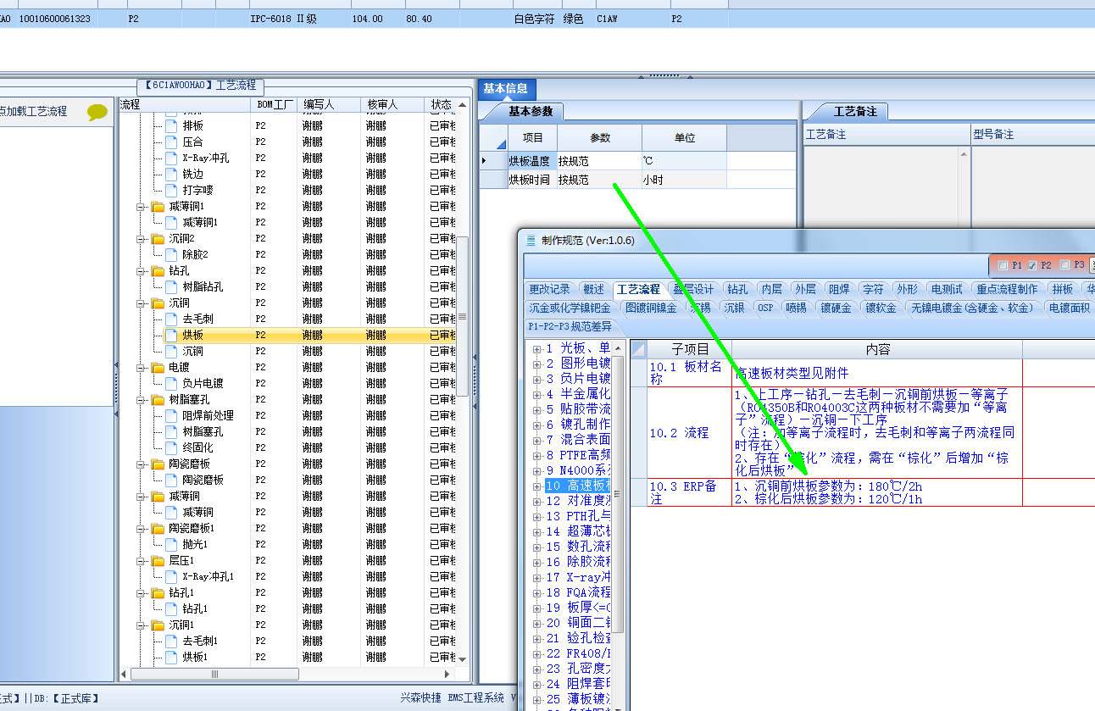Click the 烘板时间 parameter value cell
Screen dimensions: 1095x711
[x=599, y=180]
